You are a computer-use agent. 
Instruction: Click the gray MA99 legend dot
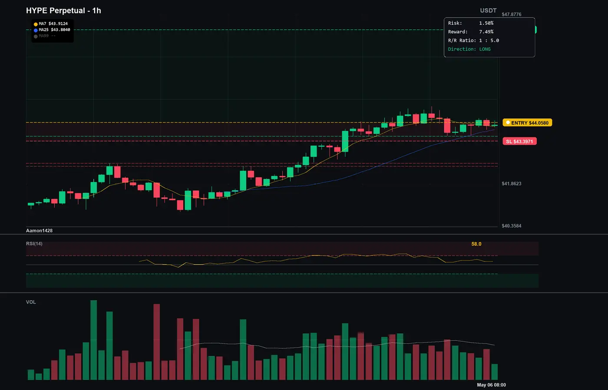36,36
